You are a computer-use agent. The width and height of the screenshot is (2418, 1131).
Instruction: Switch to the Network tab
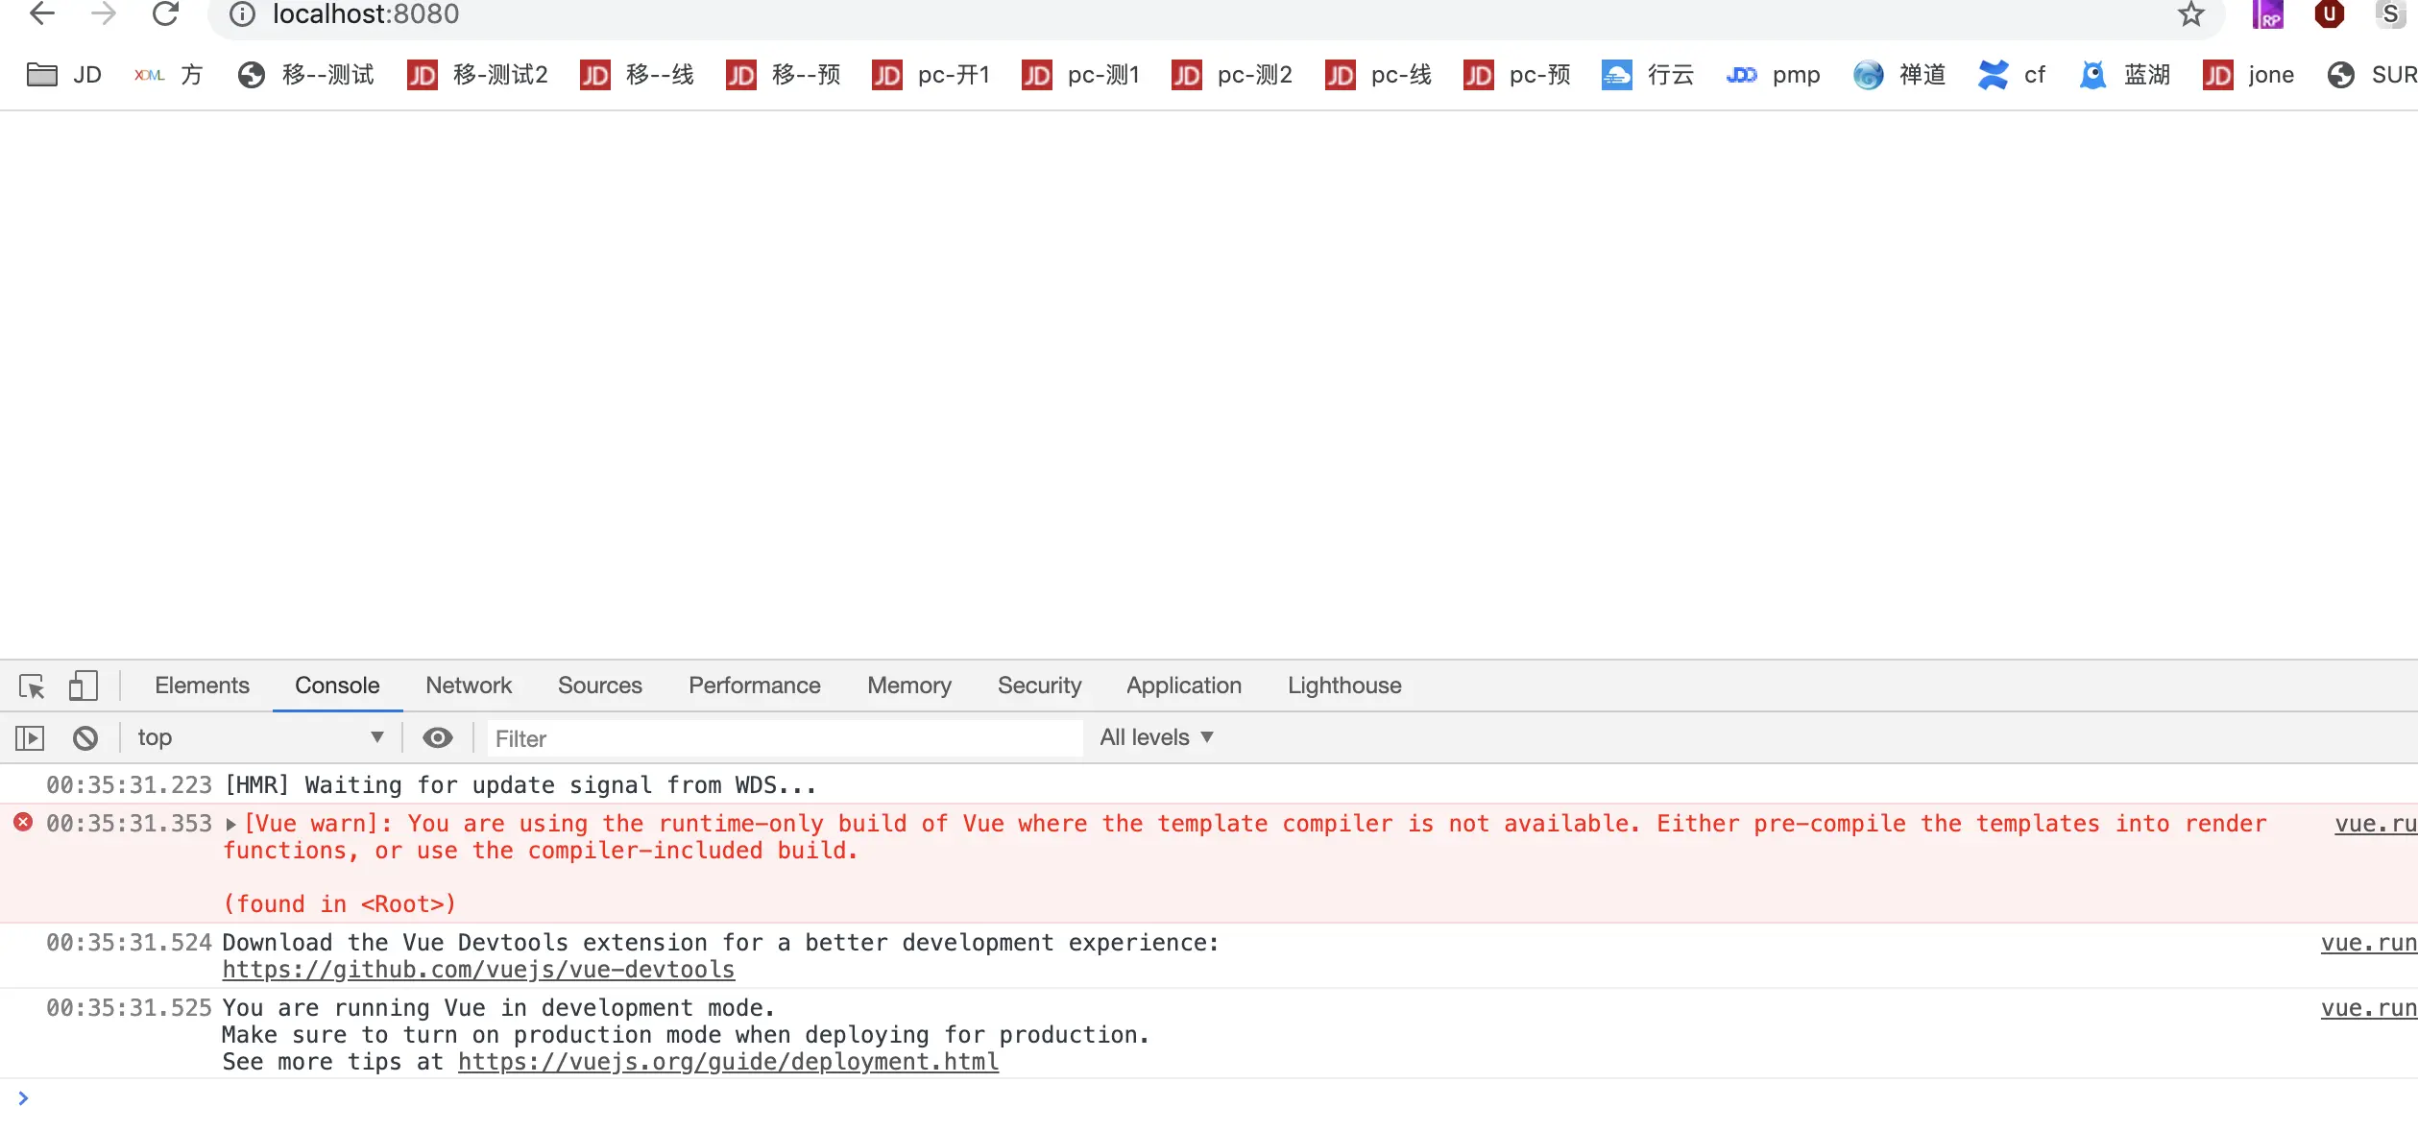[x=469, y=686]
